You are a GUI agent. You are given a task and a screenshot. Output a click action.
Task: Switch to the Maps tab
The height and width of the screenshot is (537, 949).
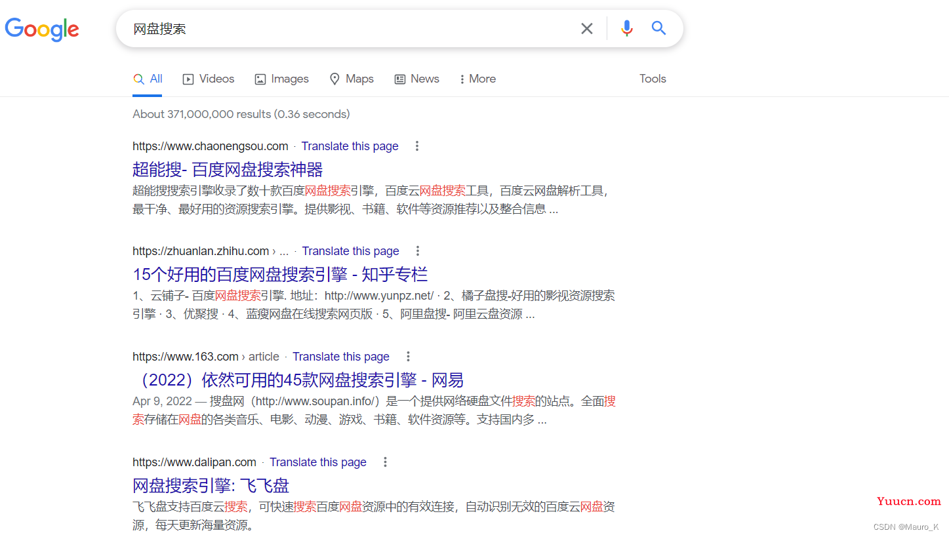click(352, 79)
